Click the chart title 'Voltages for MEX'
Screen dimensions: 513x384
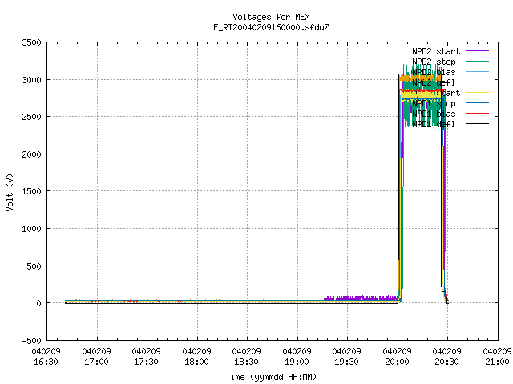click(271, 17)
